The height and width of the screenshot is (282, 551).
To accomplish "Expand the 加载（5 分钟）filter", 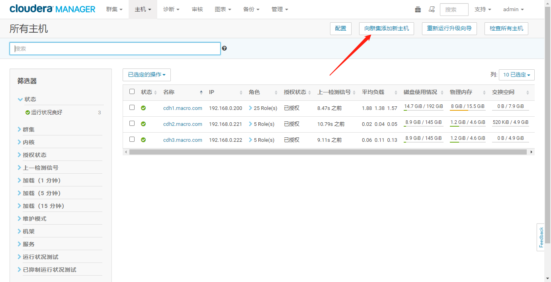I will click(x=39, y=193).
